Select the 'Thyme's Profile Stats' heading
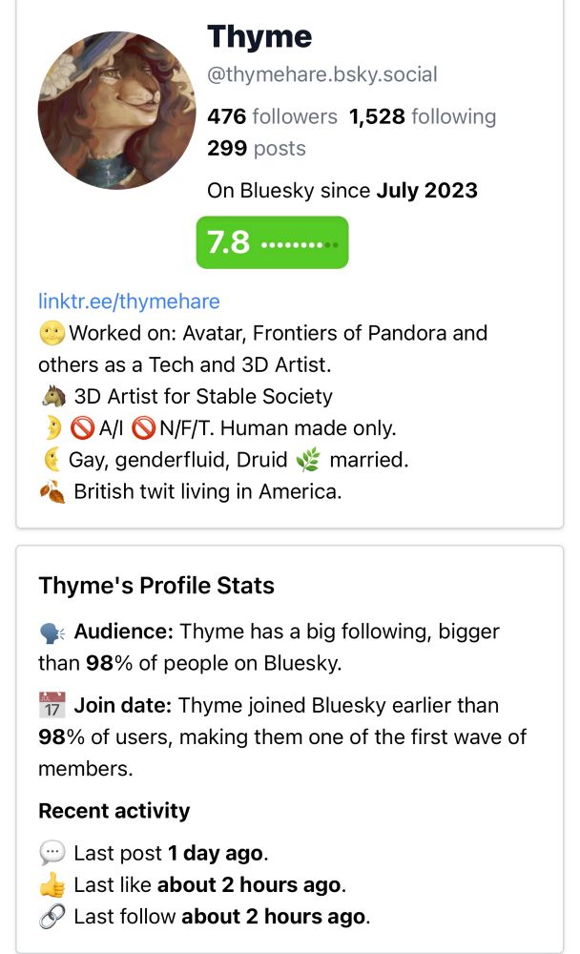Viewport: 580px width, 954px height. click(156, 585)
